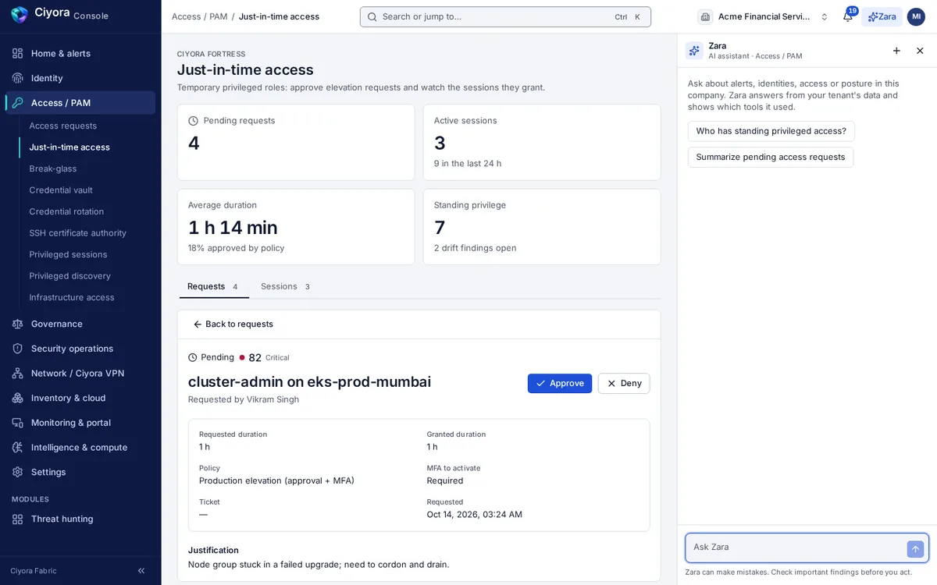Approve the cluster-admin request

pos(560,384)
